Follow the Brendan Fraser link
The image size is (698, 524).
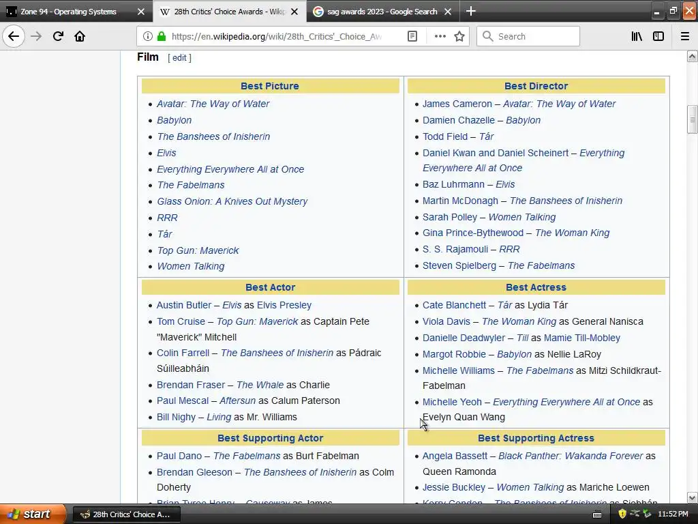click(x=191, y=385)
